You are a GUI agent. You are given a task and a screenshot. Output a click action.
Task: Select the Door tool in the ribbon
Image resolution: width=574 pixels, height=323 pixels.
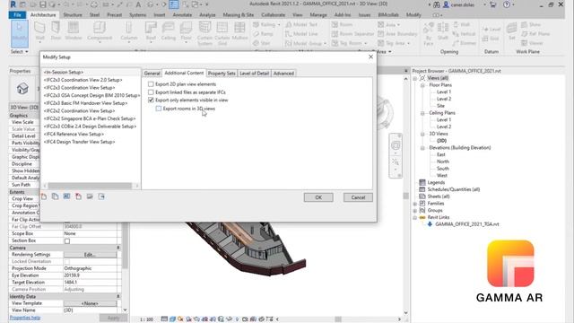pyautogui.click(x=56, y=31)
